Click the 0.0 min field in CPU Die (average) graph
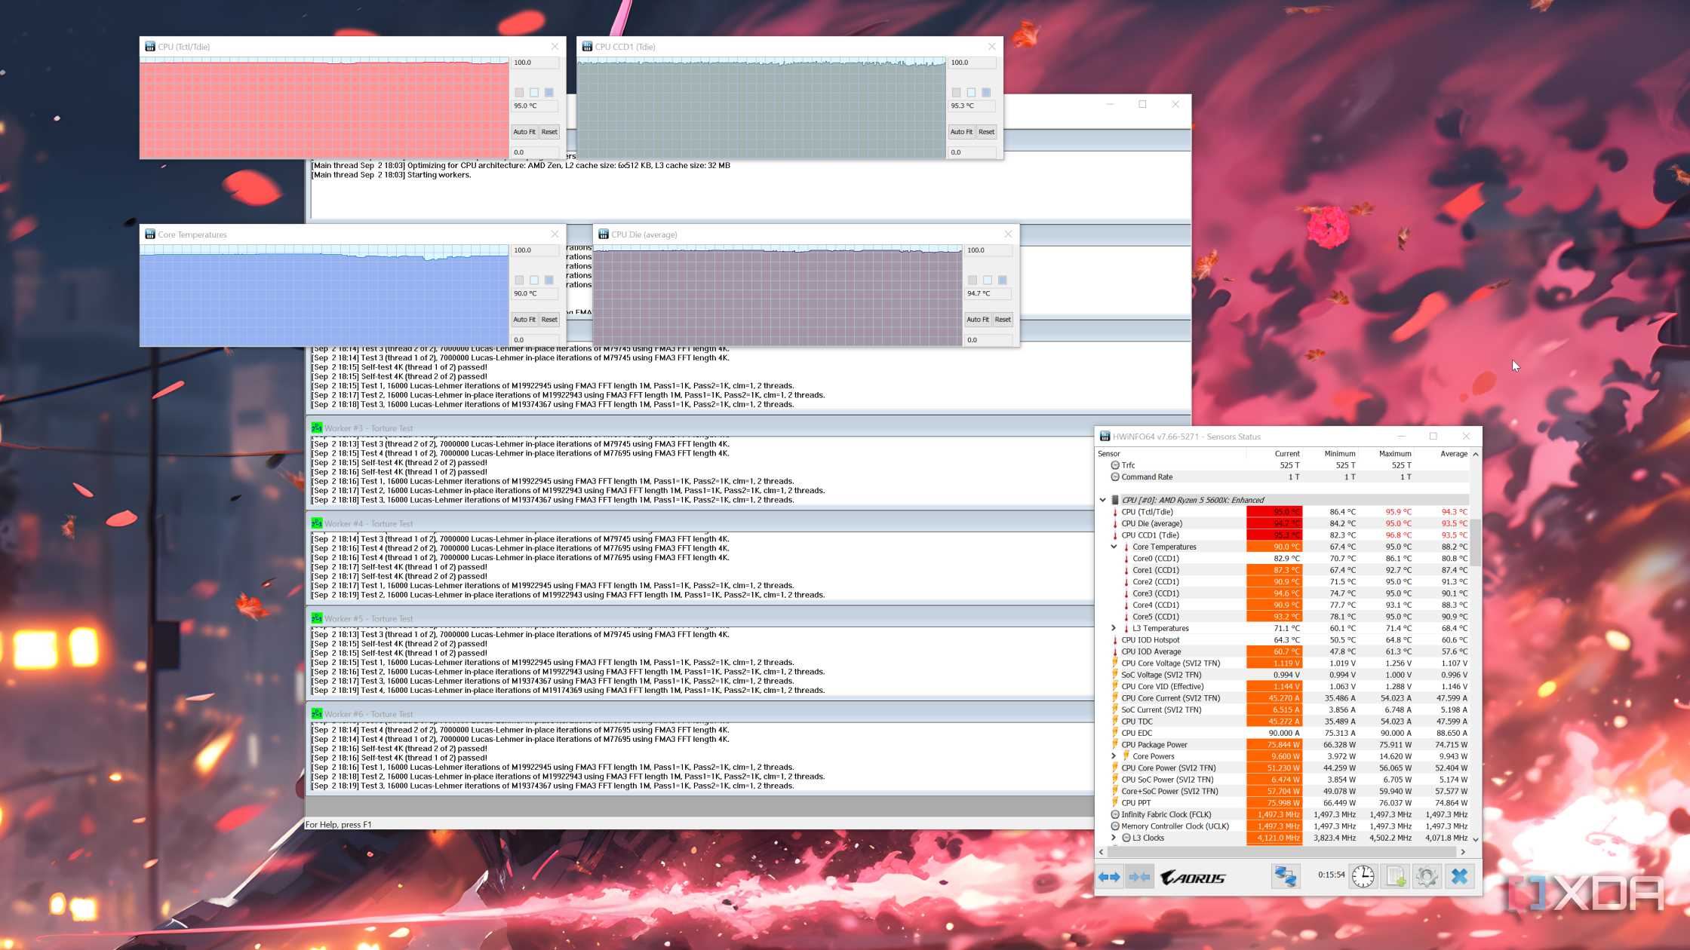The height and width of the screenshot is (950, 1690). (988, 340)
